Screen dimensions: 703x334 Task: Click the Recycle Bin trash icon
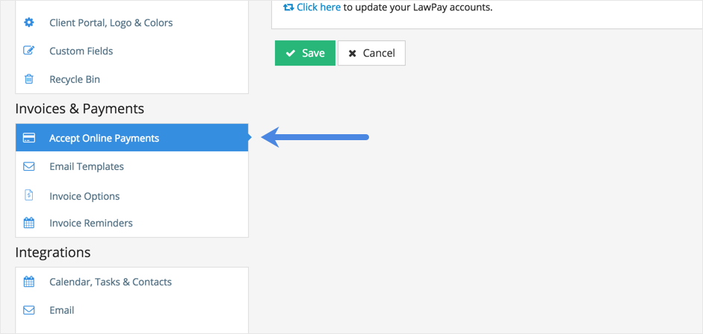tap(29, 79)
